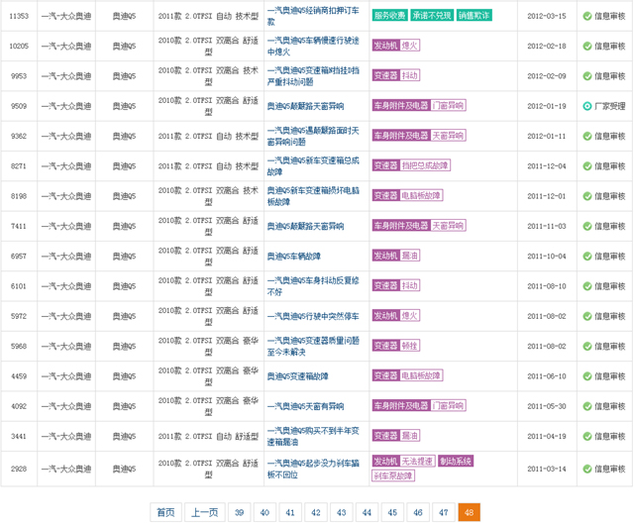Image resolution: width=634 pixels, height=525 pixels.
Task: Click the 刹车泵故障 tag
Action: pos(393,475)
